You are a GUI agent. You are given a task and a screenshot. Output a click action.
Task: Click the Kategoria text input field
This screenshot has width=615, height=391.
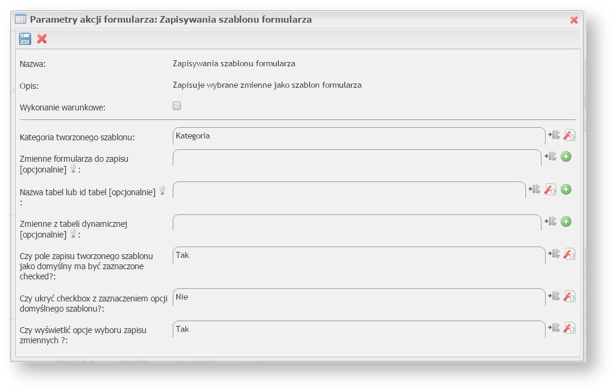click(359, 136)
